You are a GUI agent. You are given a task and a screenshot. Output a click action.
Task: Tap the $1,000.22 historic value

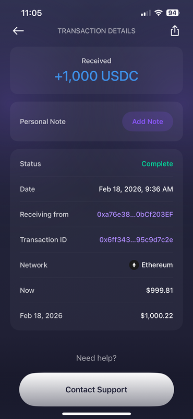tap(157, 316)
